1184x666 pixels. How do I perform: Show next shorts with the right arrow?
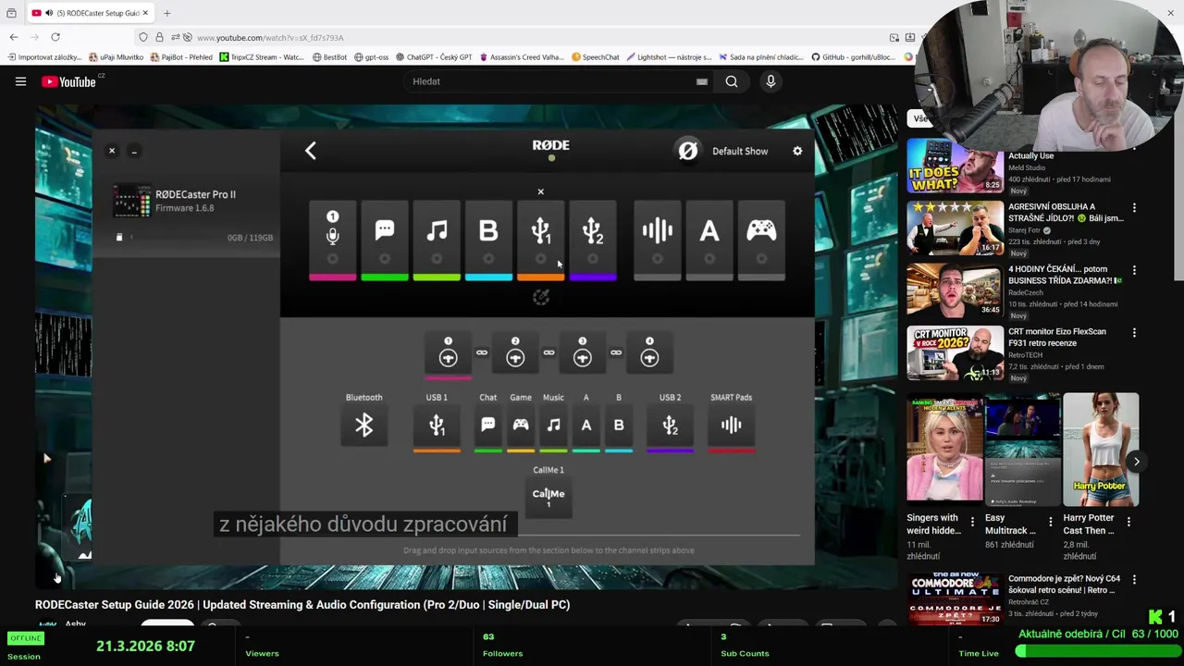[1137, 462]
